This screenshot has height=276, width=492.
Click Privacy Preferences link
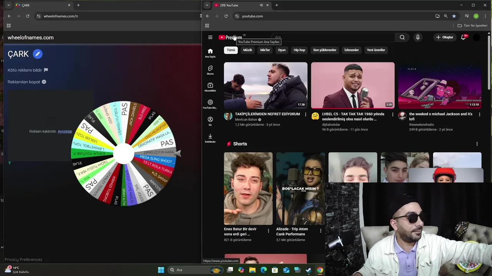pyautogui.click(x=23, y=260)
